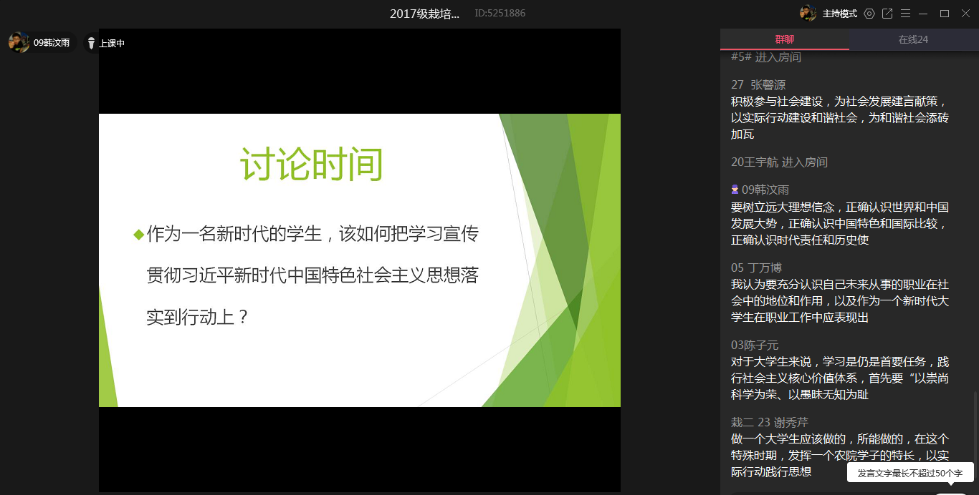Click the sender name 03陈子元
This screenshot has height=495, width=979.
[755, 345]
